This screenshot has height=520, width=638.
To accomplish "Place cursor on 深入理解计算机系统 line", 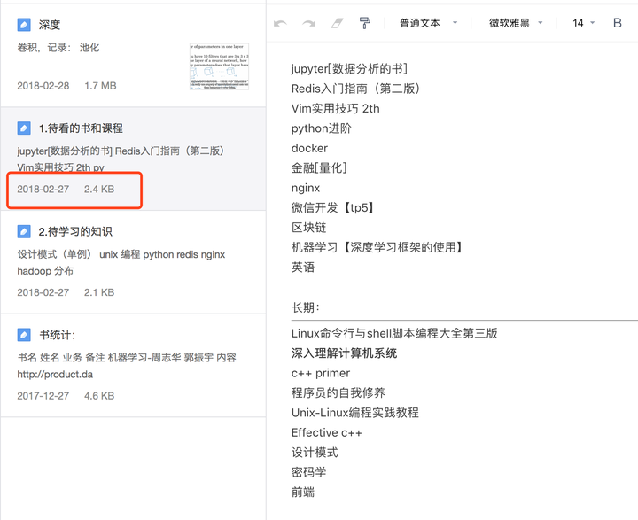I will [344, 353].
